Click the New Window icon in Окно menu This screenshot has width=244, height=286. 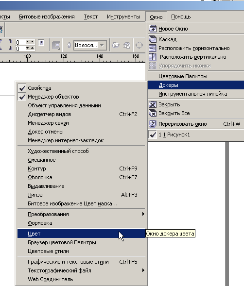[153, 29]
